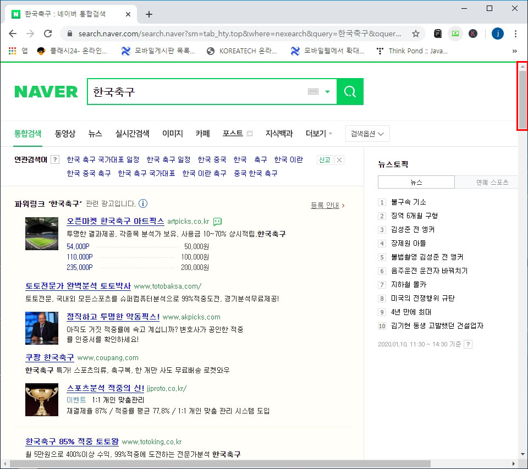This screenshot has width=528, height=469.
Task: Go forward with the browser forward arrow
Action: click(x=30, y=34)
